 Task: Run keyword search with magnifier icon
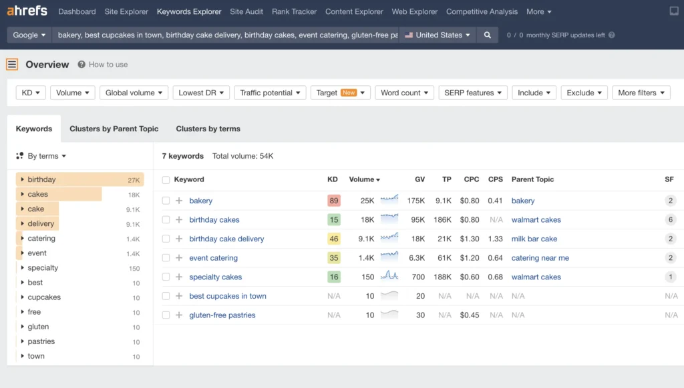point(487,35)
